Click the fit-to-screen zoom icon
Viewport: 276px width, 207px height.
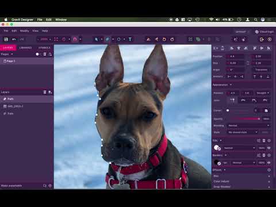56,39
